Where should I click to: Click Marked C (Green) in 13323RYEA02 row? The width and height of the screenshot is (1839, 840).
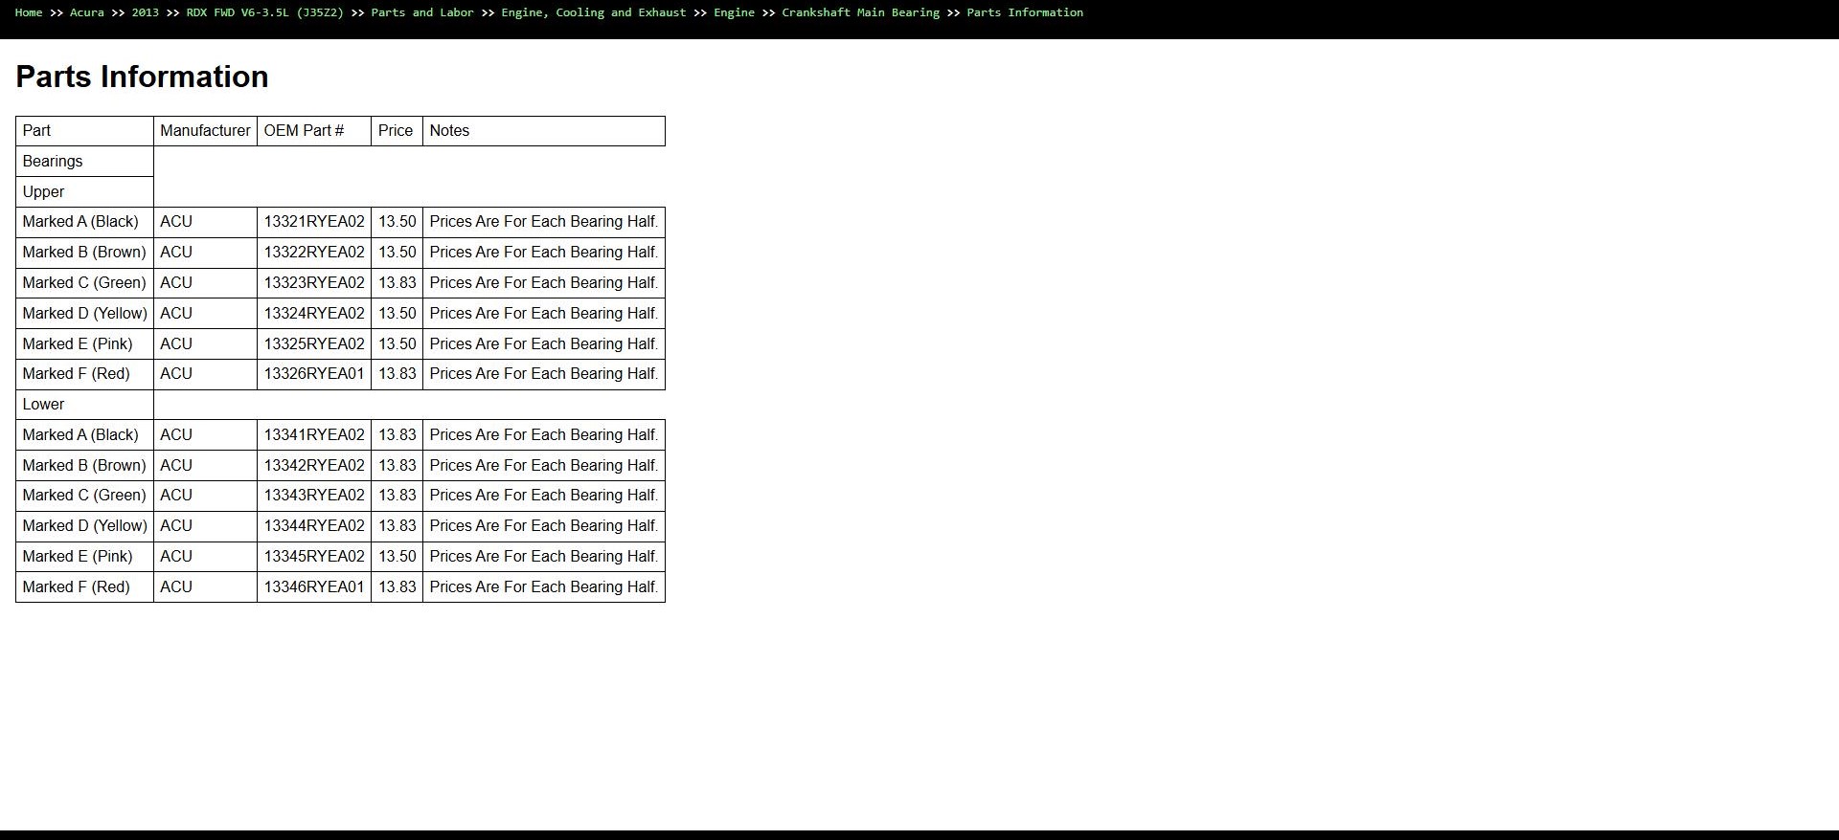coord(84,283)
